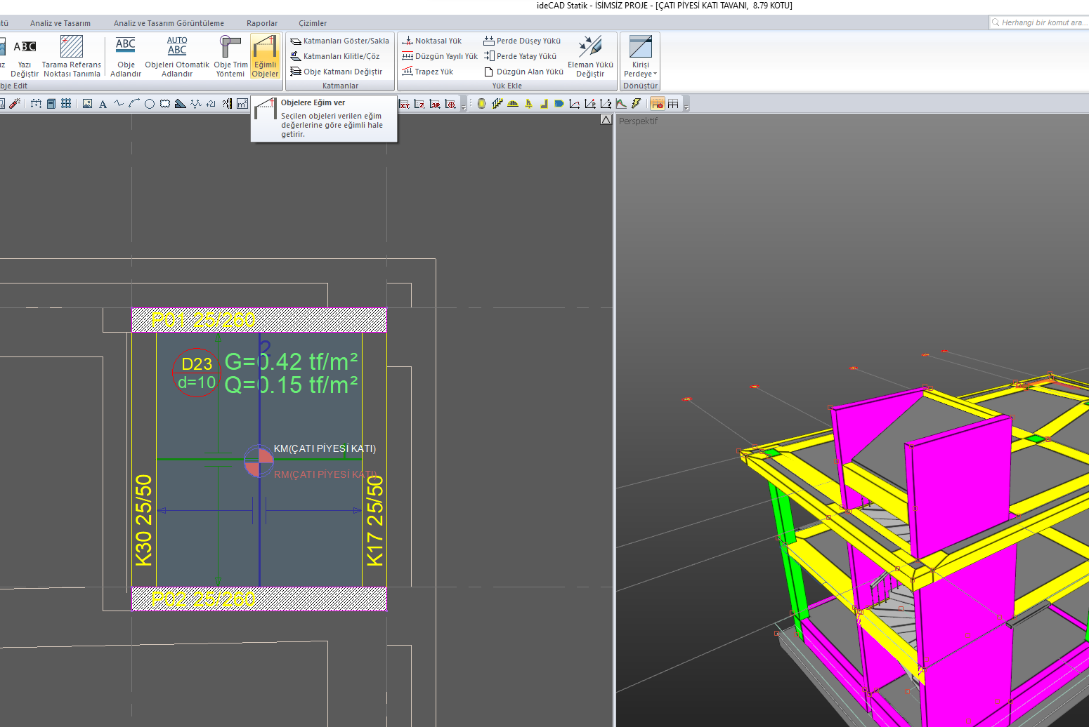Toggle the highlighted orange frame button
1089x727 pixels.
click(x=658, y=104)
